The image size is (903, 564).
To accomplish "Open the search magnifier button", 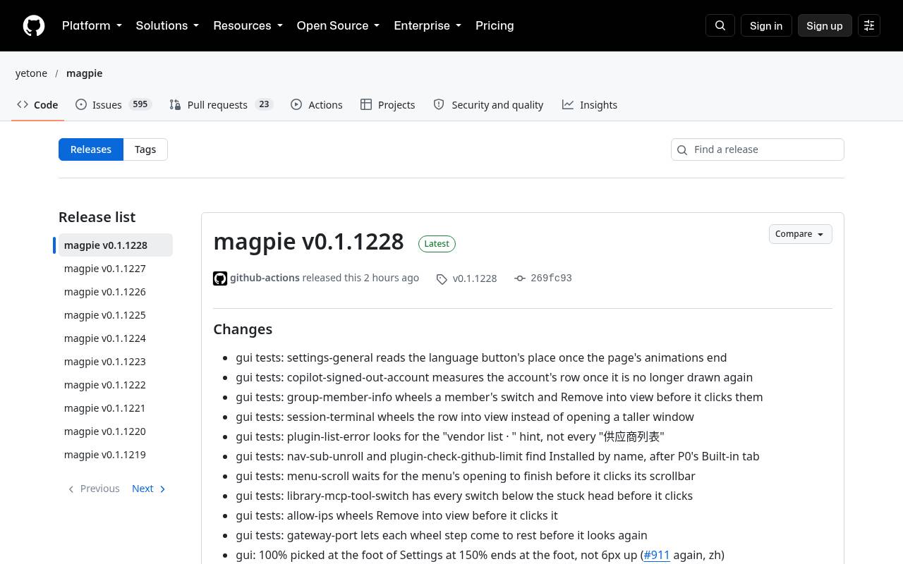I will click(720, 25).
